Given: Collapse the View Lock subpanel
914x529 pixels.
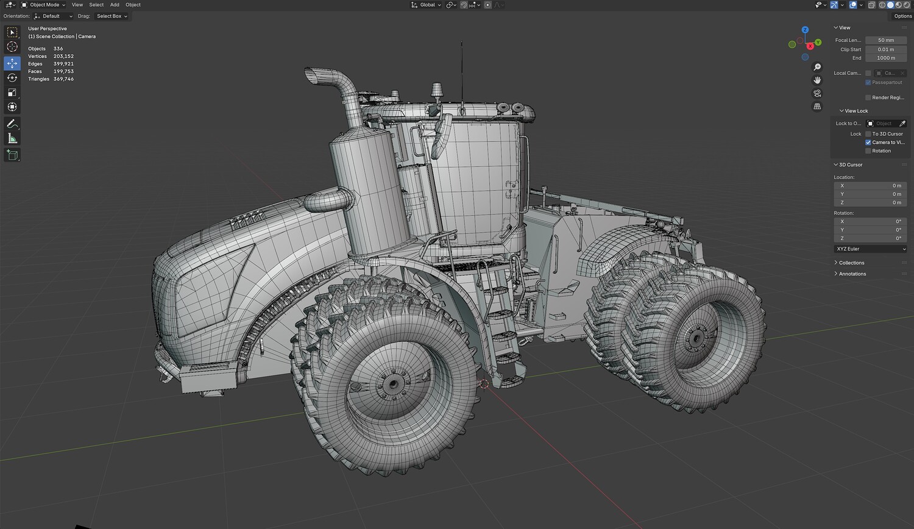Looking at the screenshot, I should pyautogui.click(x=854, y=111).
